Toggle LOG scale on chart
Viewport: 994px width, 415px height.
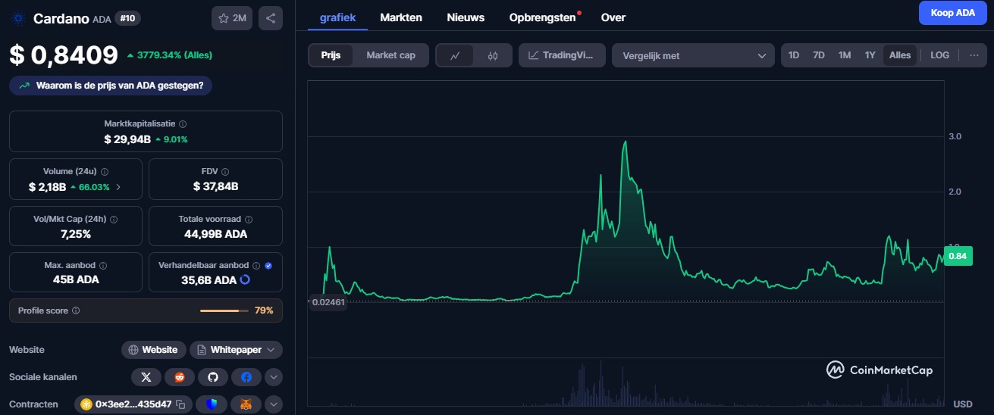click(939, 55)
